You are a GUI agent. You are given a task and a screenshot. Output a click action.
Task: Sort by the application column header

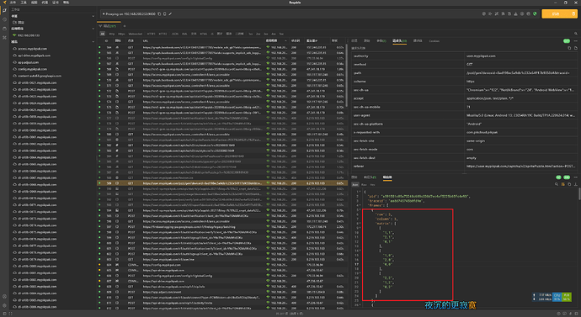coord(272,40)
